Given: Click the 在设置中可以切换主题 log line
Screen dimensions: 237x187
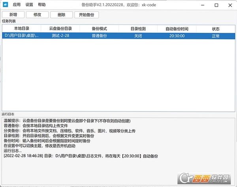Looking at the screenshot, I should 39,146.
